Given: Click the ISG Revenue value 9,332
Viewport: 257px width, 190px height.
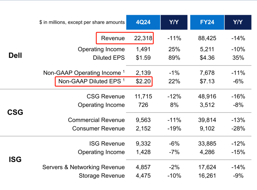Looking at the screenshot, I should (143, 144).
